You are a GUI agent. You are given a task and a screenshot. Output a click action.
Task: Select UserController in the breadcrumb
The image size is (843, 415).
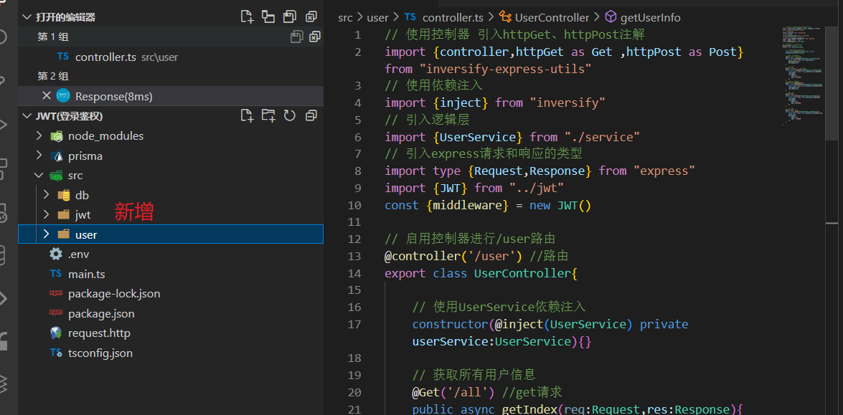[x=551, y=17]
